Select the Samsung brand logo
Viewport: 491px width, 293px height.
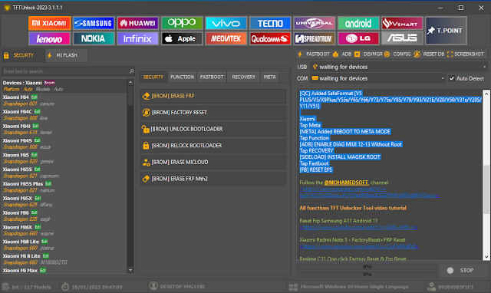(94, 23)
